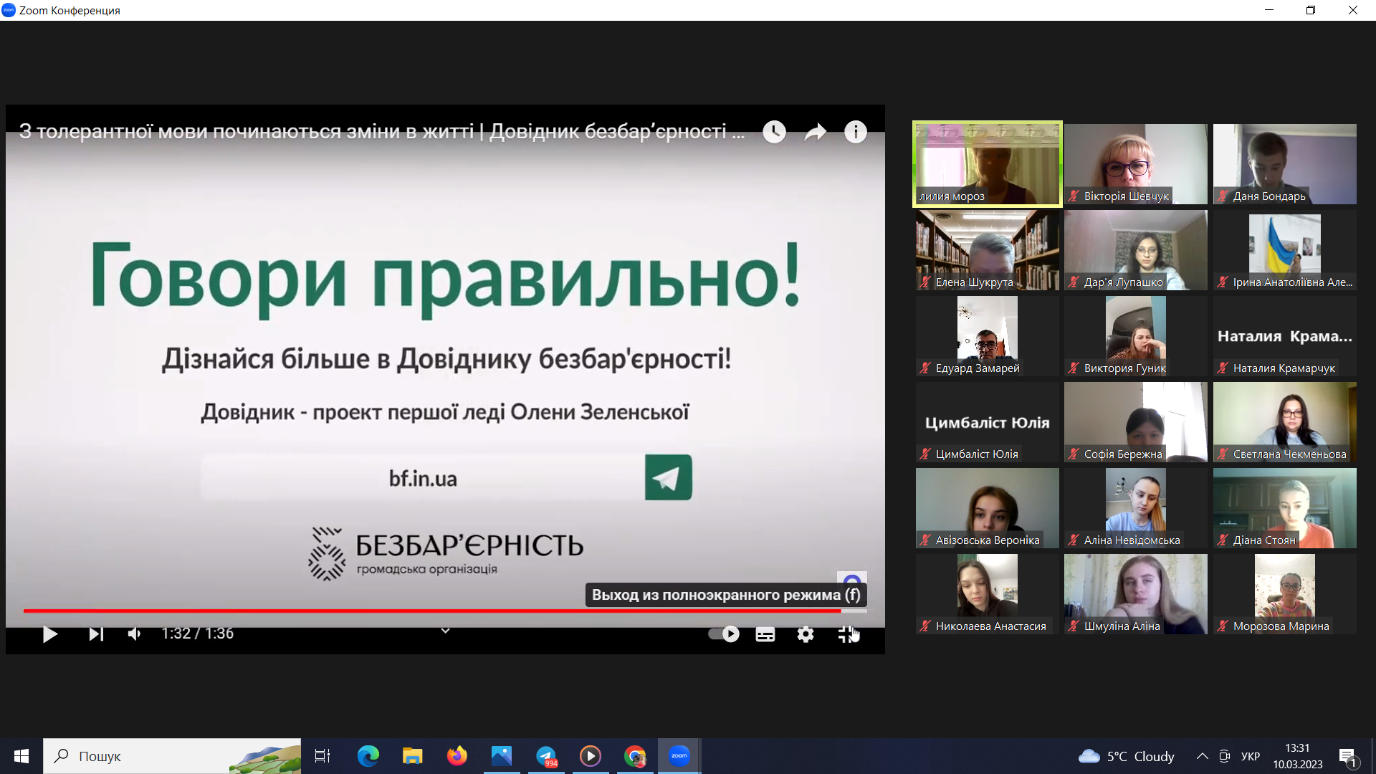
Task: Click muted mic icon of Елена Шукрута
Action: pyautogui.click(x=925, y=282)
